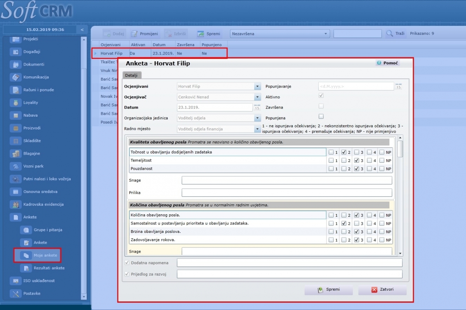Open the Blagajne icon
This screenshot has height=310, width=466.
pyautogui.click(x=16, y=153)
